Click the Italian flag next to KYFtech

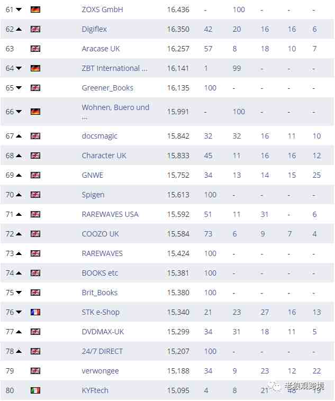pyautogui.click(x=35, y=390)
